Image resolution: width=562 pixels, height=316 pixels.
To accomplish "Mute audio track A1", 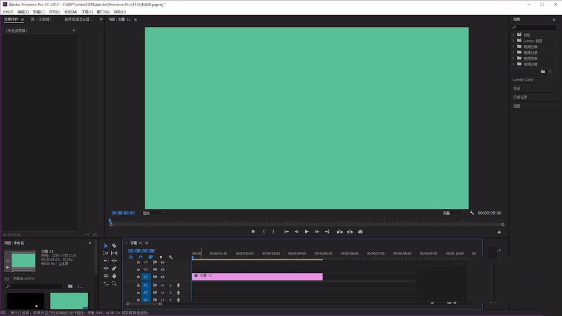I will click(x=162, y=285).
